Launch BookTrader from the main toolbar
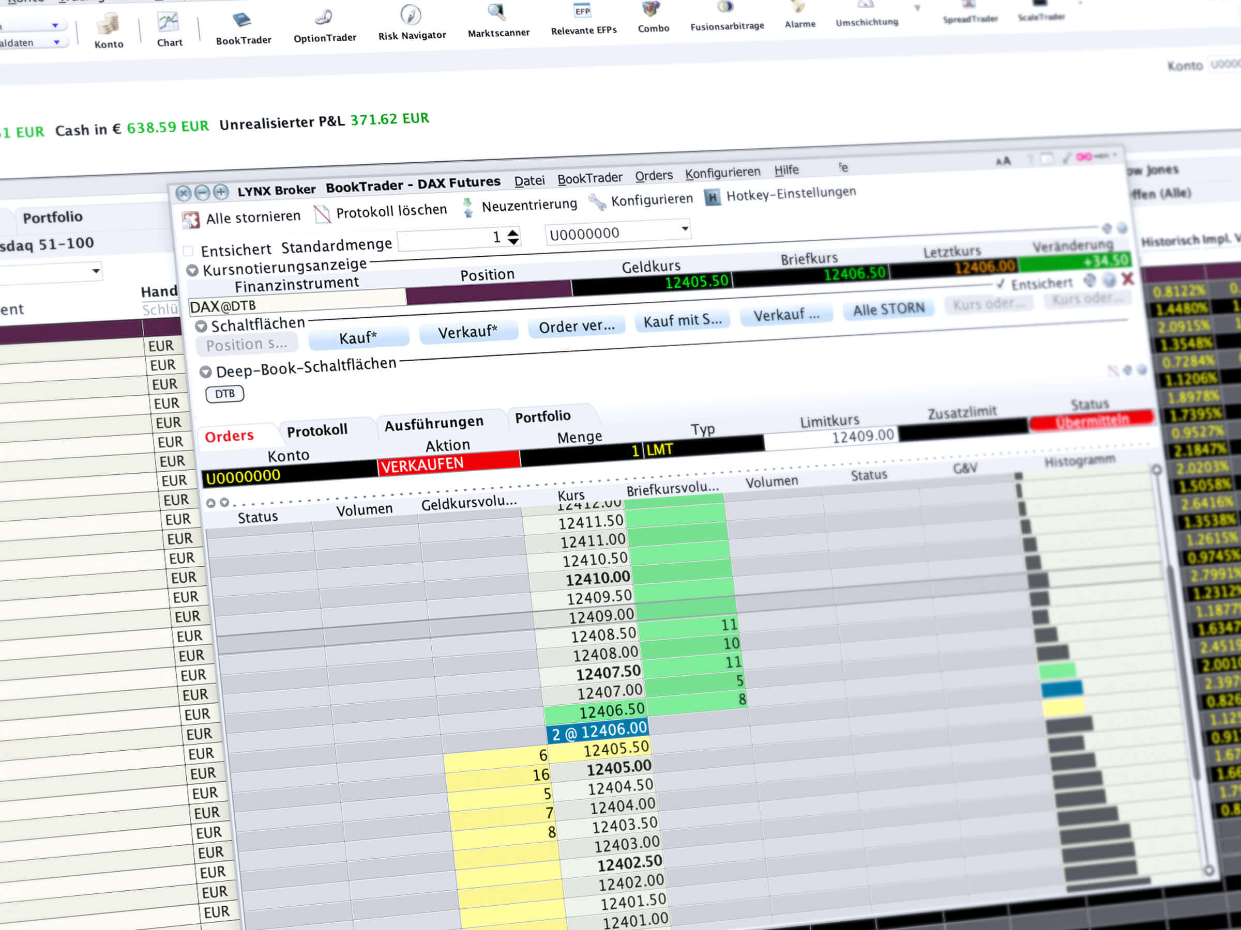 (x=242, y=21)
